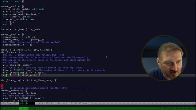Click the 'draw the code editor' comment

pyautogui.click(x=19, y=96)
